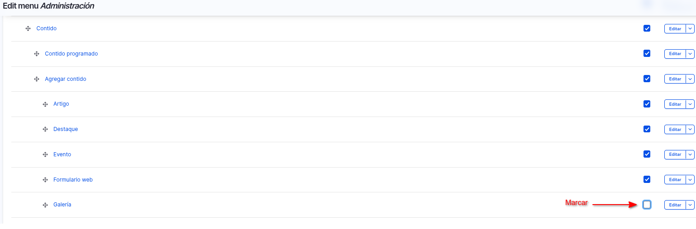Image resolution: width=696 pixels, height=229 pixels.
Task: Click the drag handle beside Agregar contido
Action: click(37, 79)
